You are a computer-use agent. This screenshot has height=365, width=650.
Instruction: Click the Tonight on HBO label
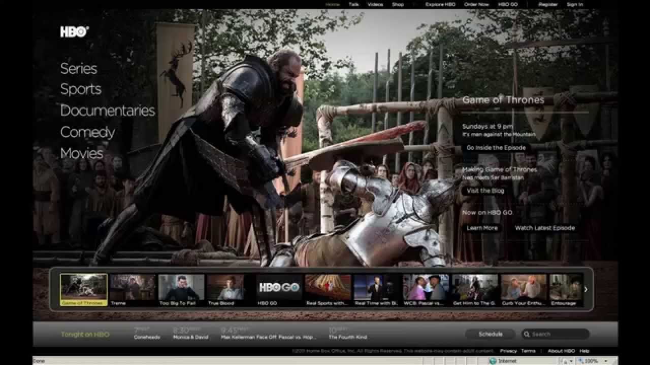tap(85, 334)
